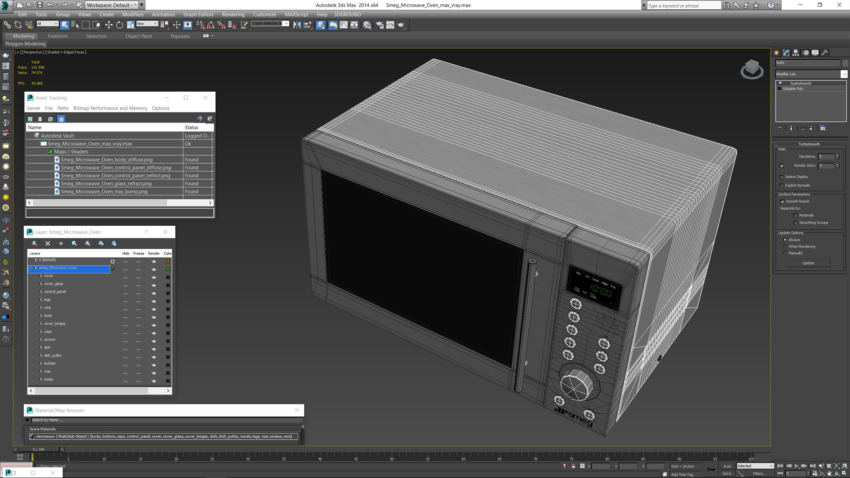Collapse the TurboSmooth rollout header
This screenshot has height=478, width=850.
(809, 144)
